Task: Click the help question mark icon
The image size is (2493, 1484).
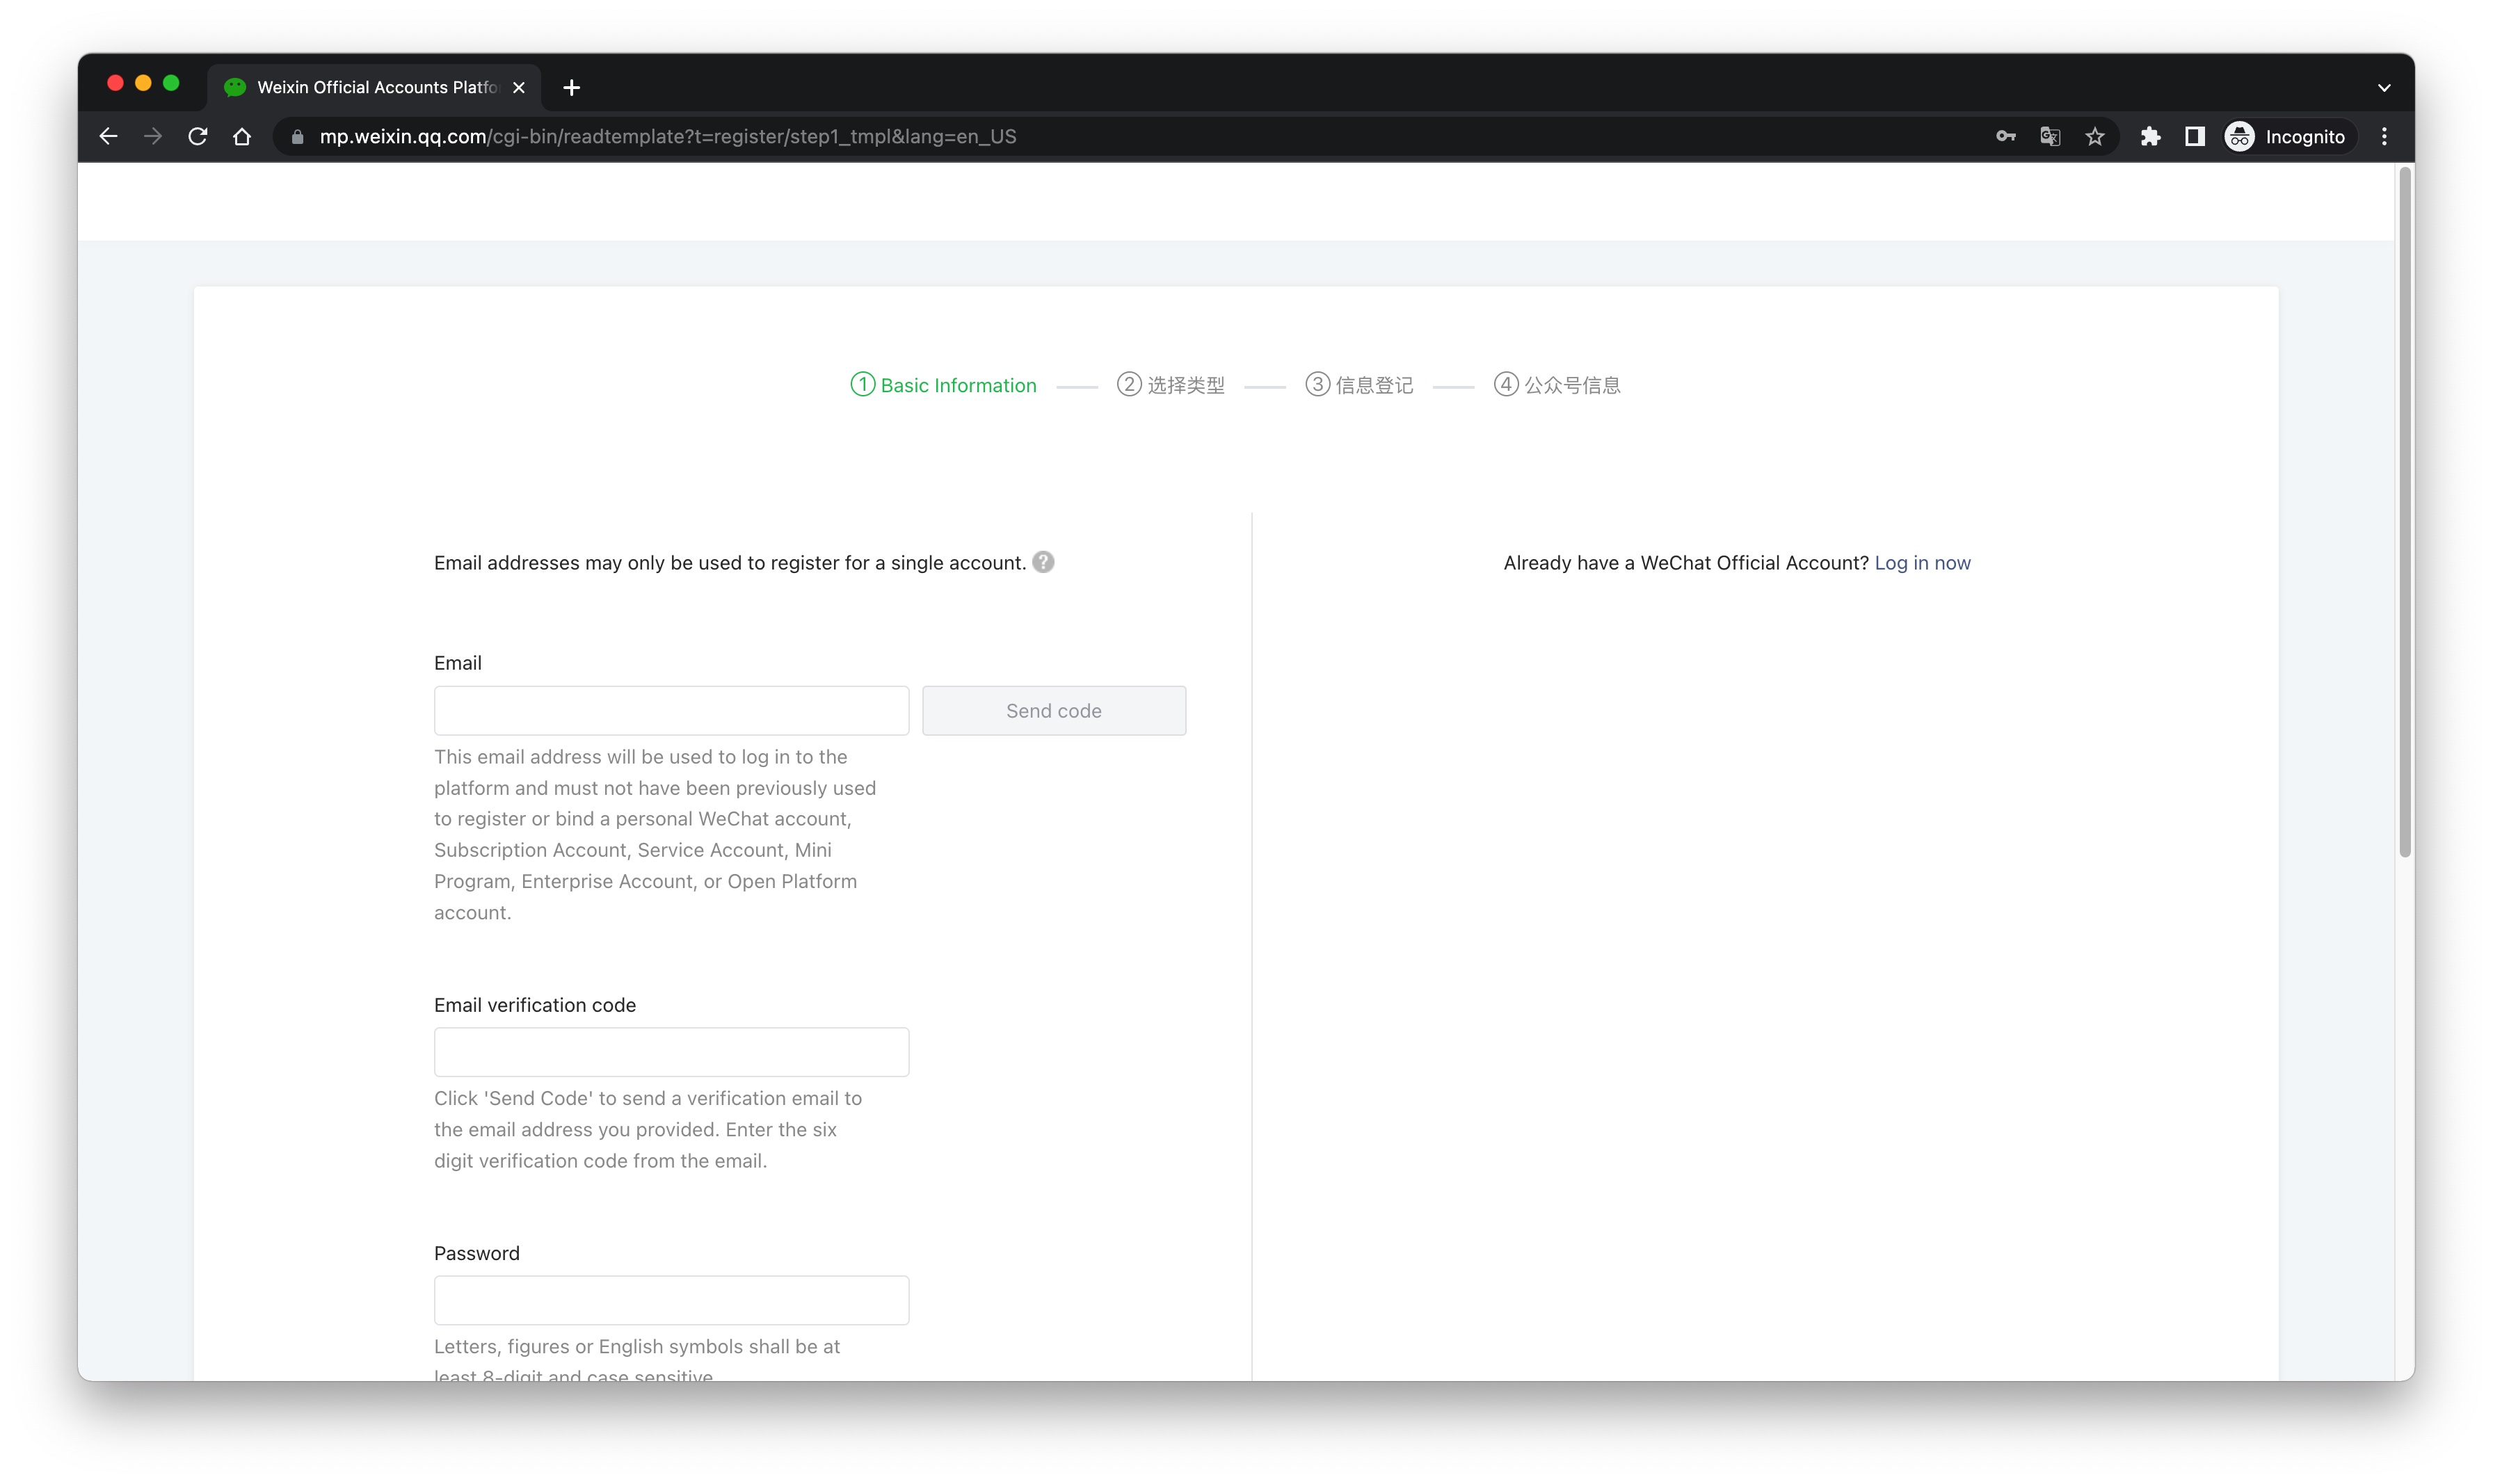Action: coord(1043,562)
